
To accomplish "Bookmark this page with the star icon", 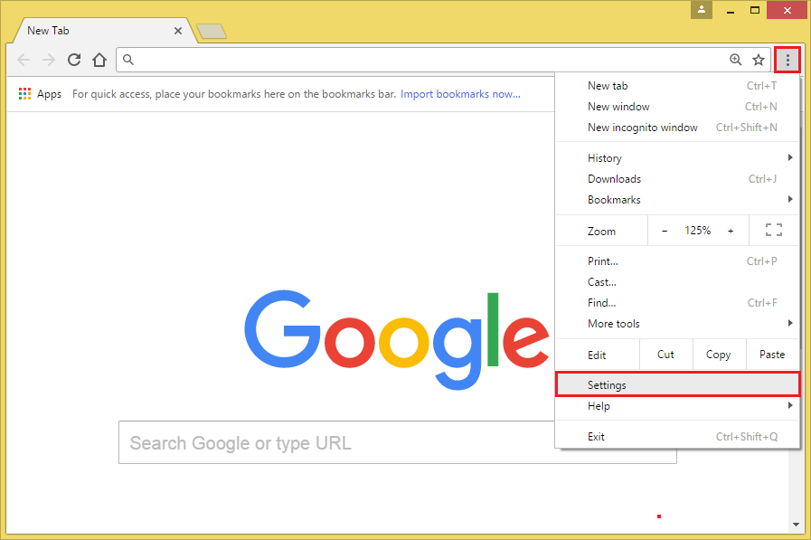I will 759,60.
